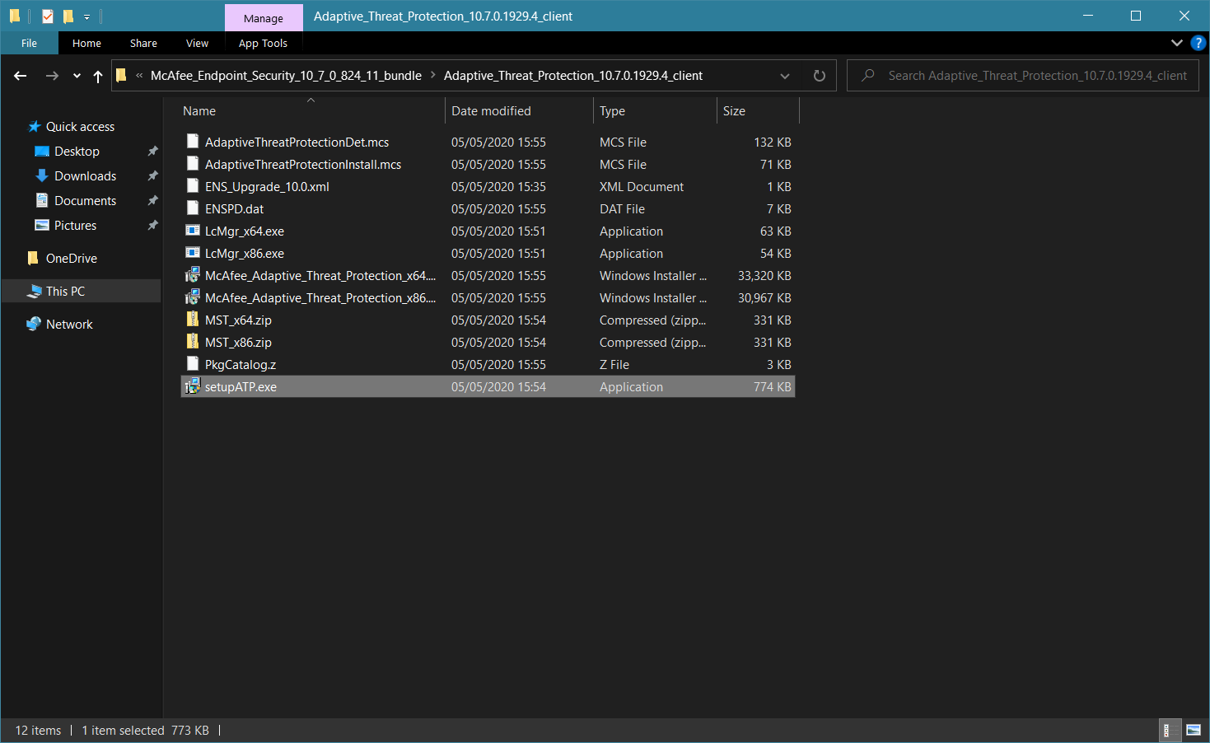Open the Help question mark icon
1210x743 pixels.
point(1198,43)
